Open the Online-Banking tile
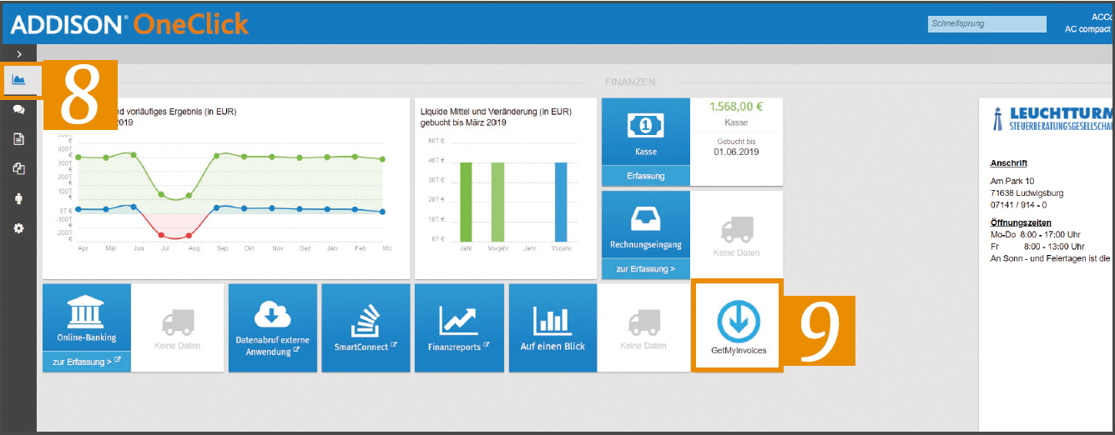The image size is (1115, 435). [x=87, y=317]
